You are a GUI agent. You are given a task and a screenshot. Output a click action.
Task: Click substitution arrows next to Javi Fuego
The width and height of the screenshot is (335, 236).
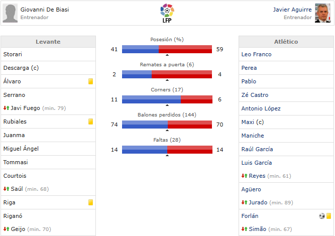[6, 108]
